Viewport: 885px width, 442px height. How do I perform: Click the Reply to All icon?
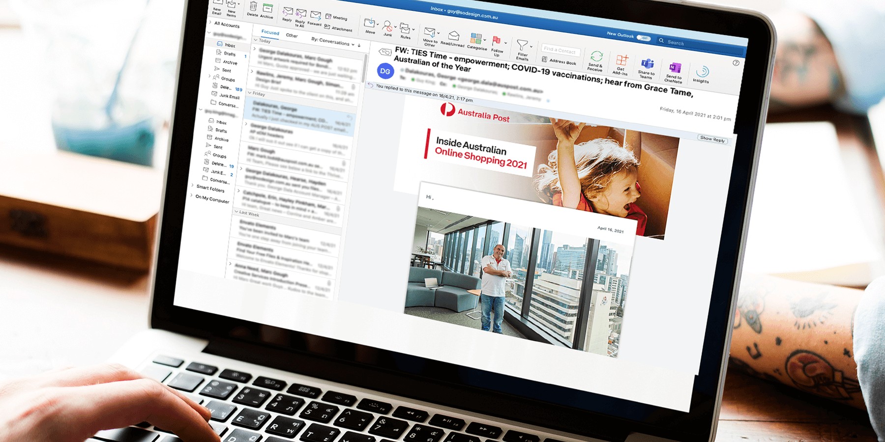301,14
